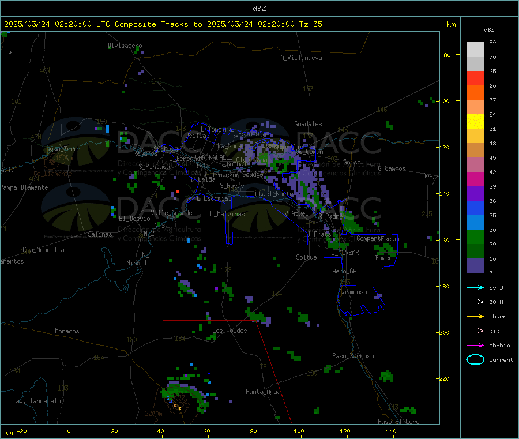The width and height of the screenshot is (519, 439).
Task: Click the magenta 39-42 dBZ color band
Action: tap(475, 179)
